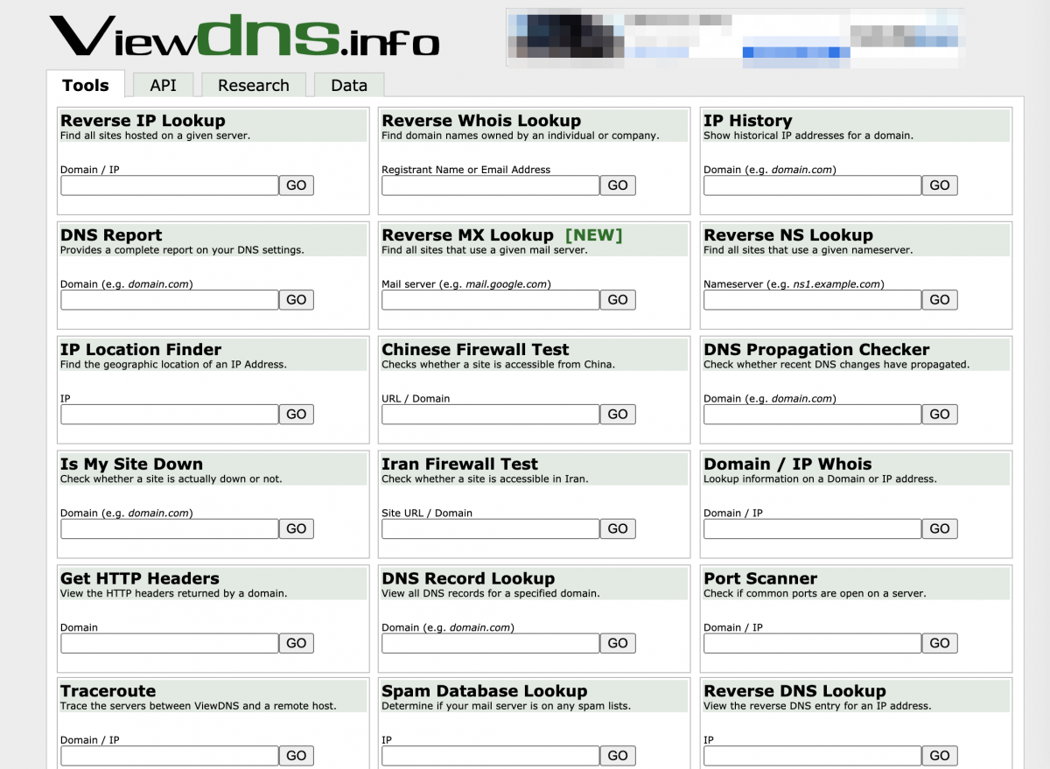The width and height of the screenshot is (1050, 769).
Task: Click GO for Reverse DNS Lookup
Action: [x=940, y=755]
